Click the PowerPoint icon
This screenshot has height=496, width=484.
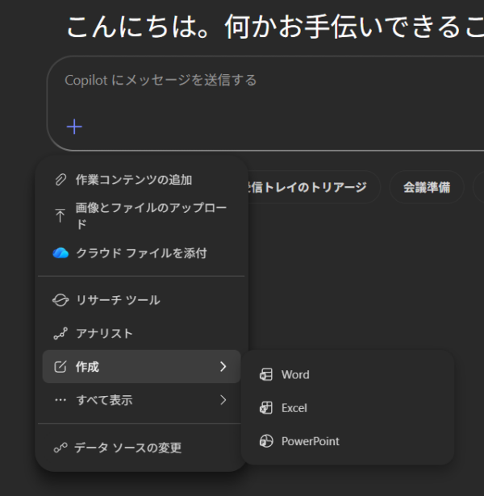click(266, 441)
